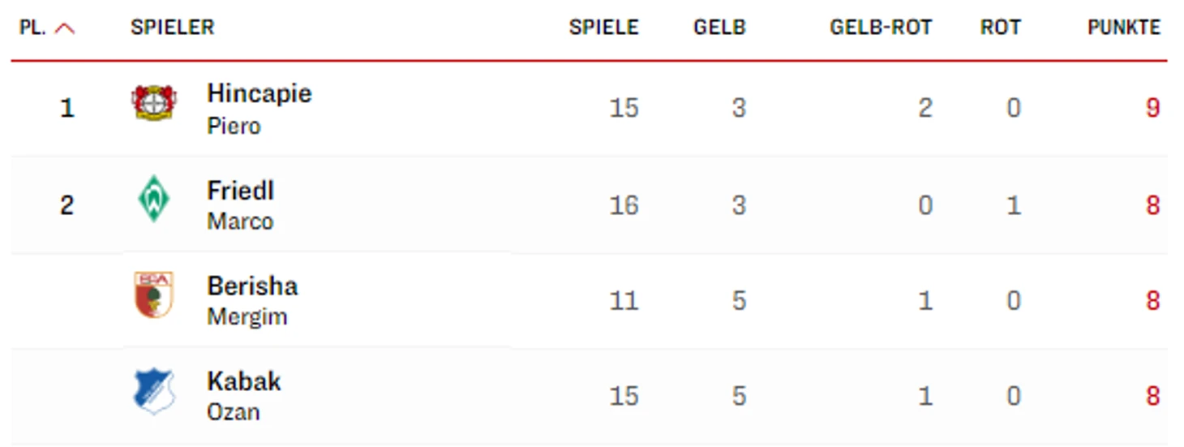Click Kabak's 5 yellow cards value

click(738, 396)
